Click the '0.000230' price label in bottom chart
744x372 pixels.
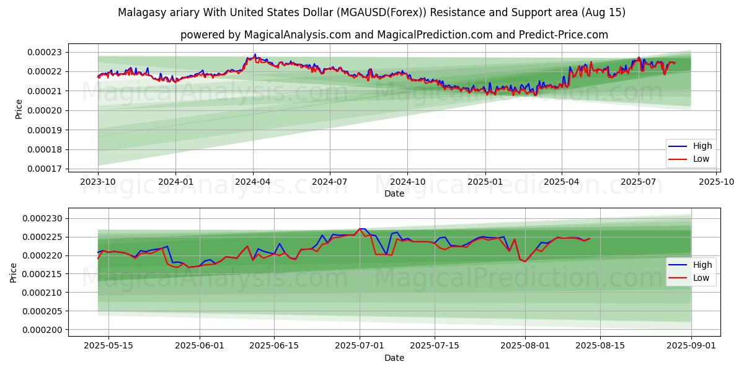pyautogui.click(x=43, y=218)
